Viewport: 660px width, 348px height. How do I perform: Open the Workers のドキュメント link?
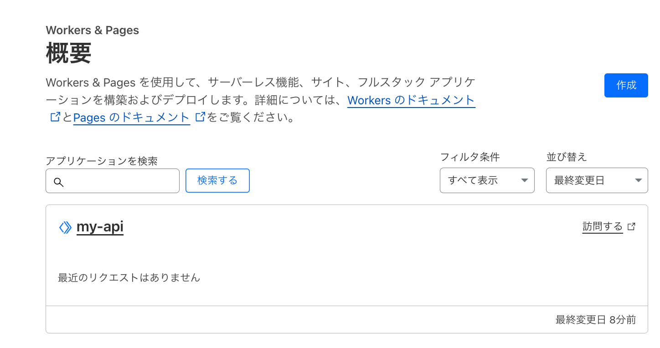coord(411,100)
